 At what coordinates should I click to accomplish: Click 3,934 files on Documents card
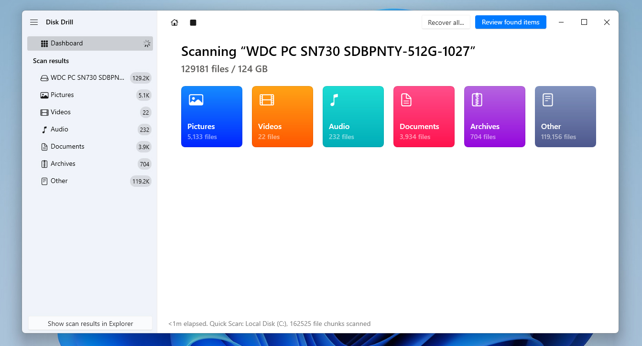415,137
